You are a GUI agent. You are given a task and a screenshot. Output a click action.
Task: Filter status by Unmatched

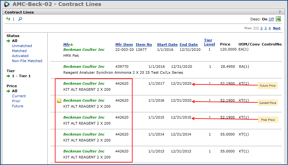[22, 46]
